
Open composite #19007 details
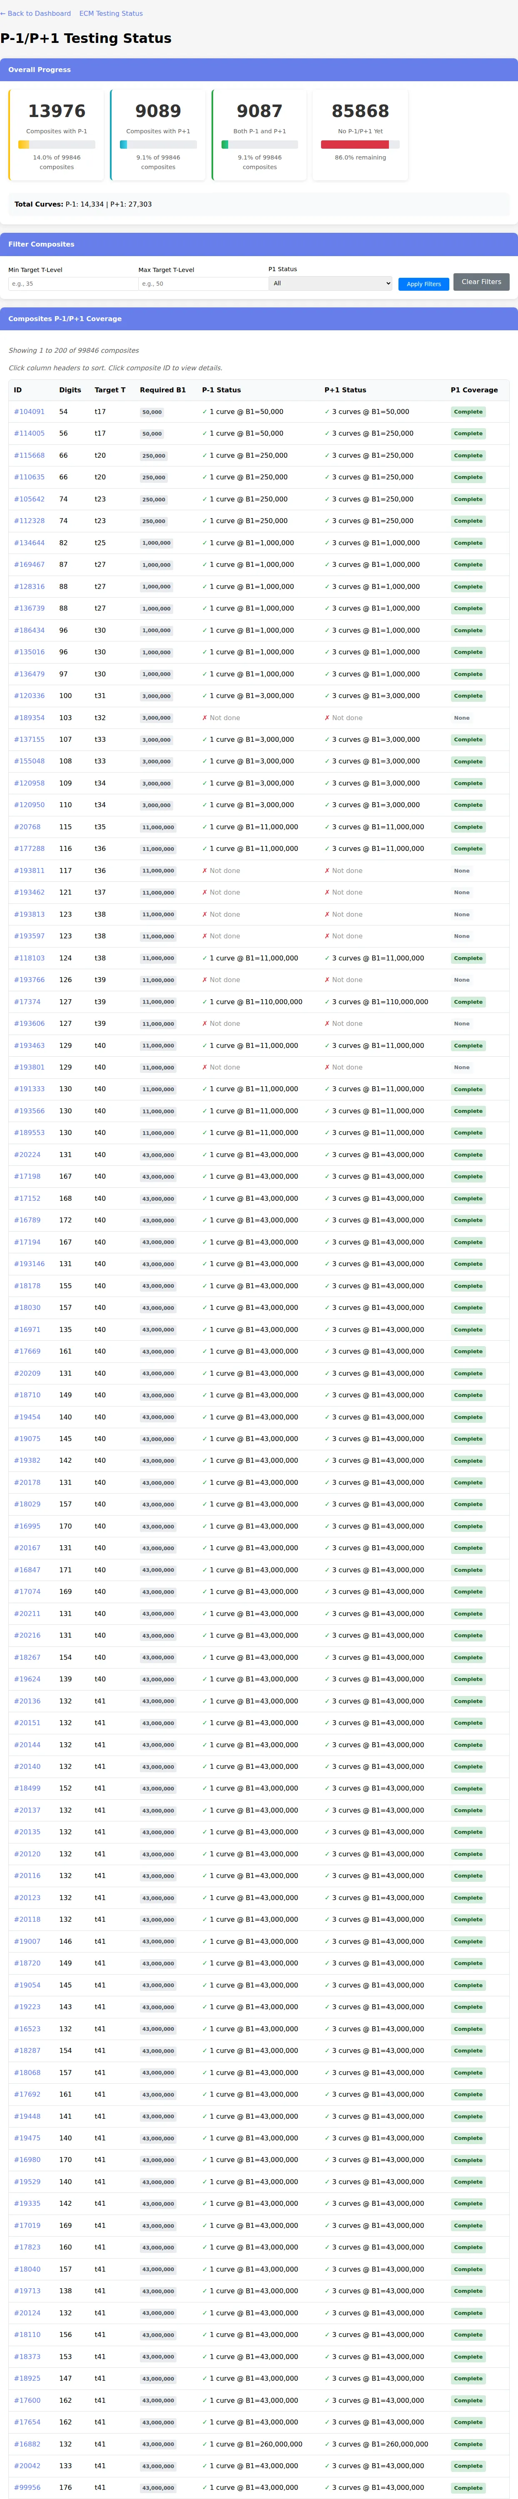(27, 1941)
